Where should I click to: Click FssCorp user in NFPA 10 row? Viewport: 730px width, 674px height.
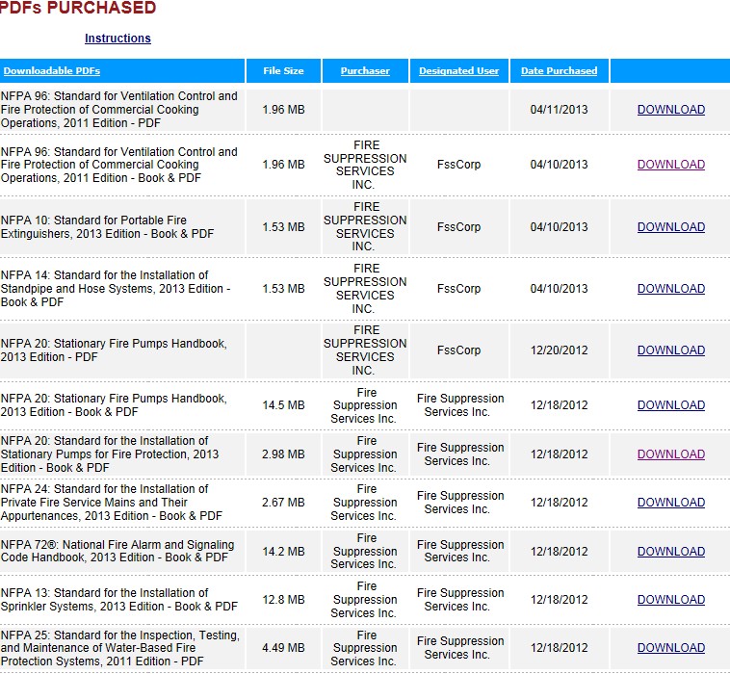[x=458, y=226]
